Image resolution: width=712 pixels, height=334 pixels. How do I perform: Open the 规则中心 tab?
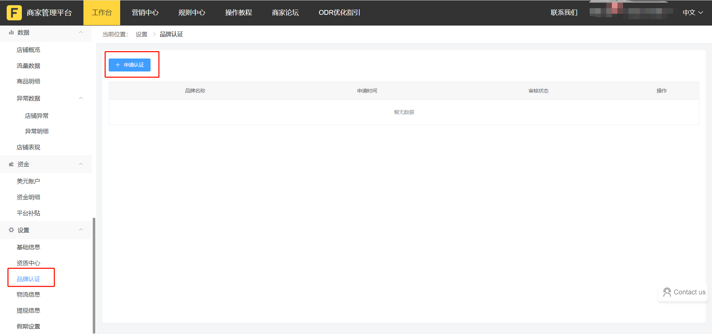pyautogui.click(x=192, y=13)
